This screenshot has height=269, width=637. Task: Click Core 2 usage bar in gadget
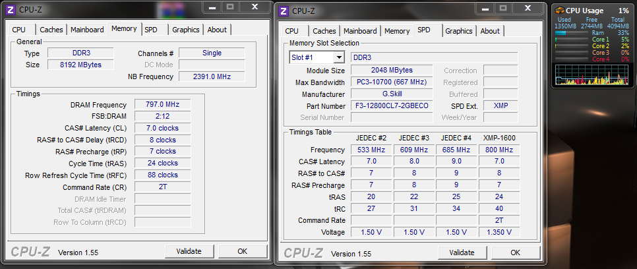(572, 46)
